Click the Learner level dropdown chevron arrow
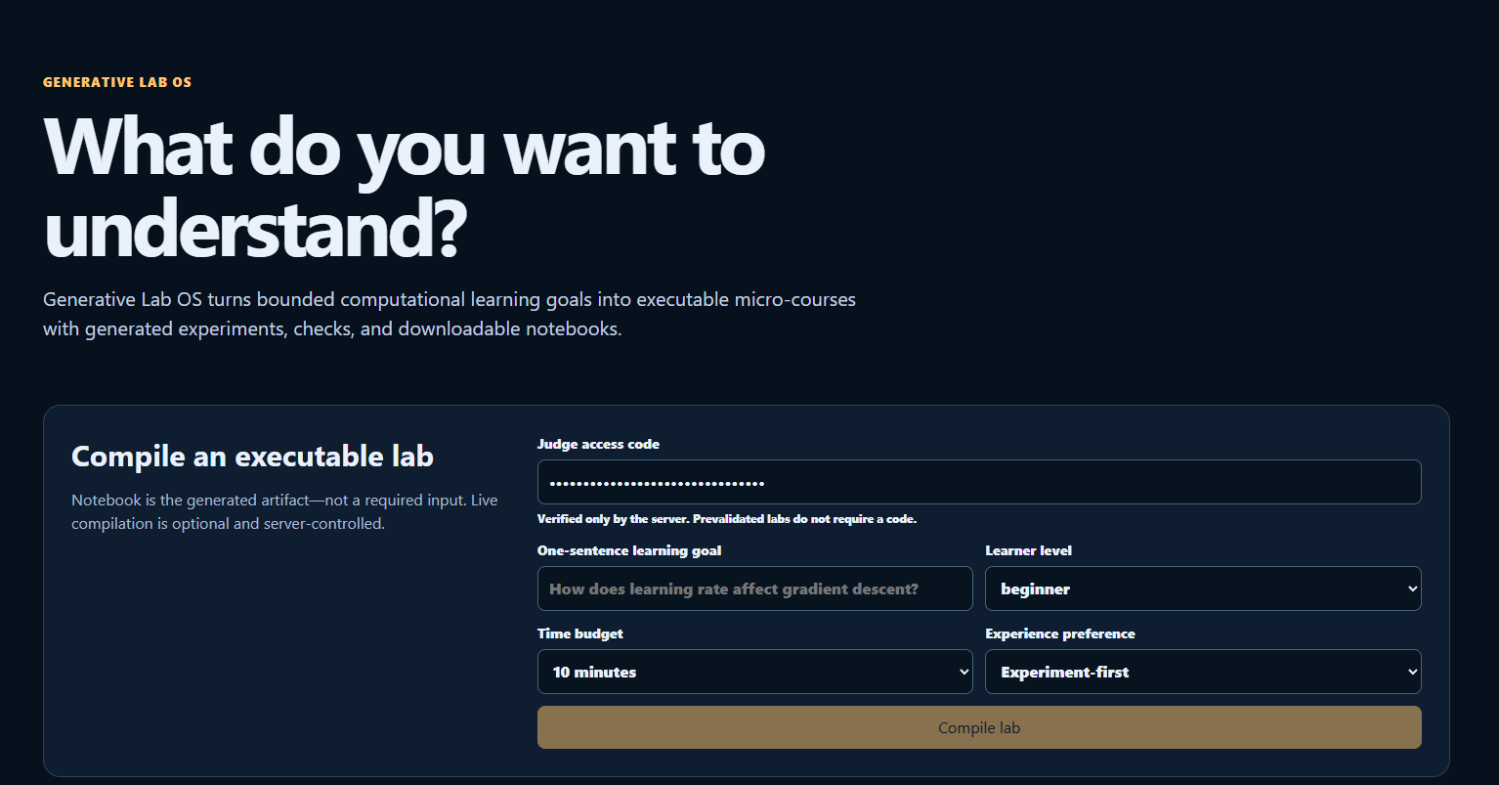The width and height of the screenshot is (1499, 785). 1411,589
